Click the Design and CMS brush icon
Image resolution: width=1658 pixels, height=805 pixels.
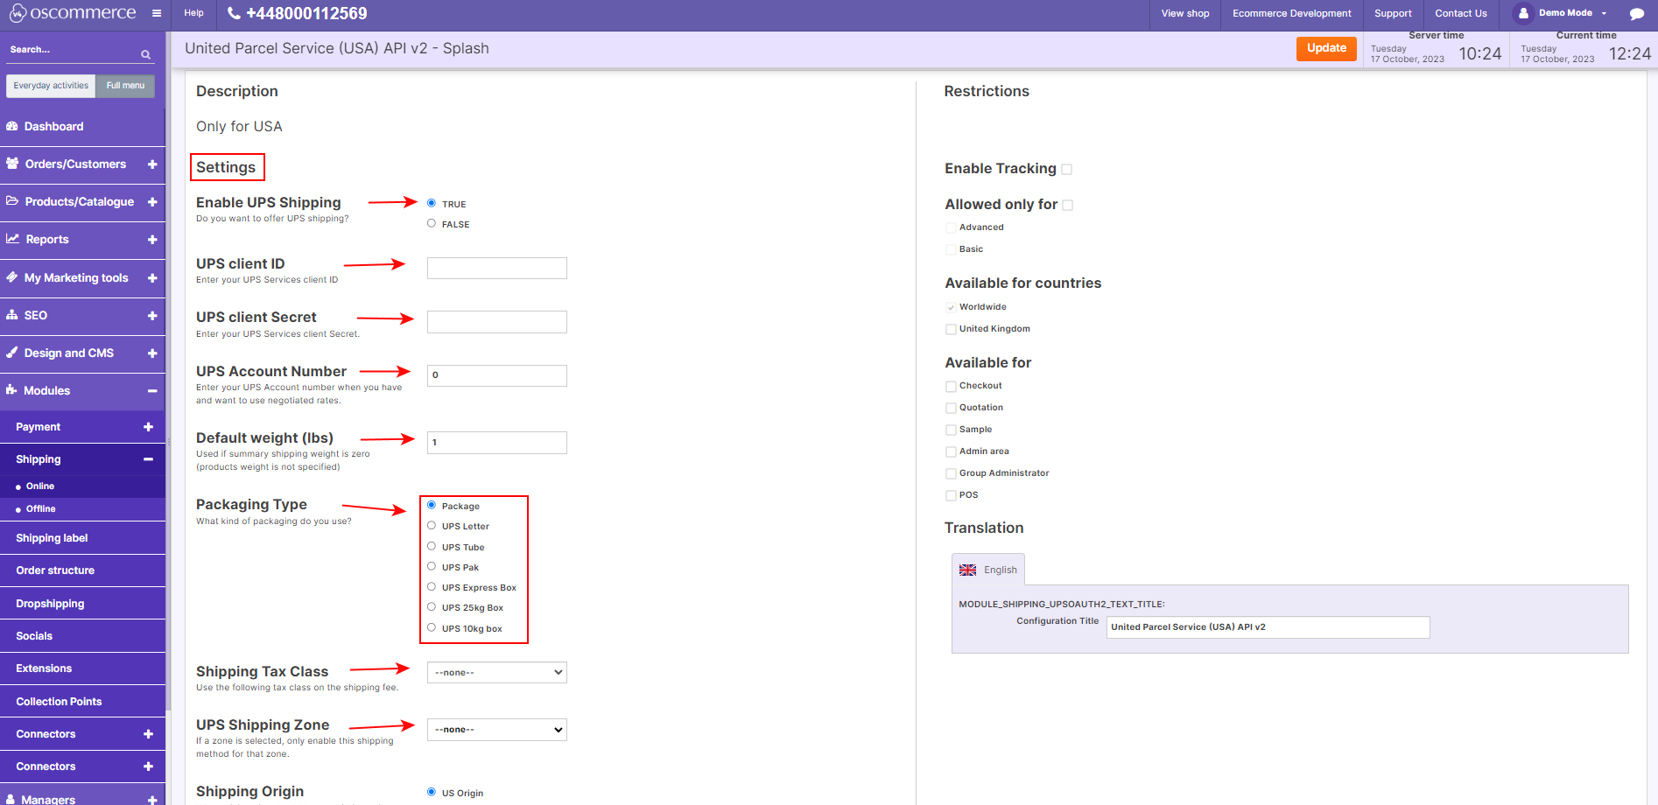pos(12,353)
